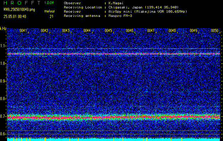Select the Chigasaki, Japan location value
The width and height of the screenshot is (223, 141).
(144, 7)
